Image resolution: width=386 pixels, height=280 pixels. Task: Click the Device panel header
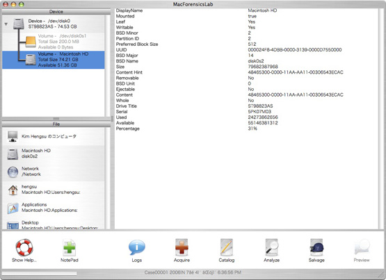tap(56, 12)
